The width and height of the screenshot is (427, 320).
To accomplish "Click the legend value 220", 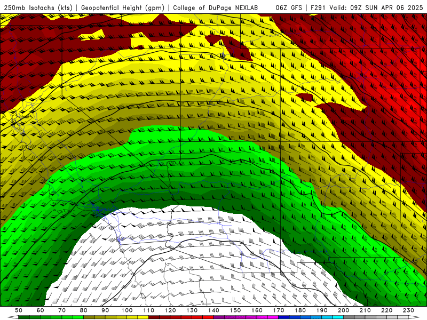I will (x=386, y=310).
